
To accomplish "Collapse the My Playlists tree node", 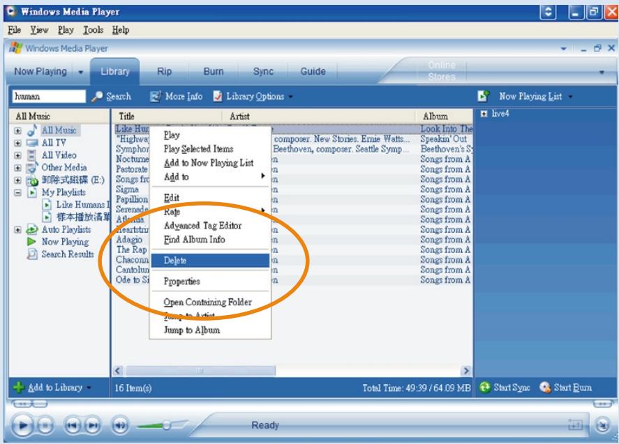I will pos(17,192).
